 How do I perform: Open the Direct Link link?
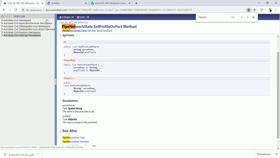click(x=19, y=16)
